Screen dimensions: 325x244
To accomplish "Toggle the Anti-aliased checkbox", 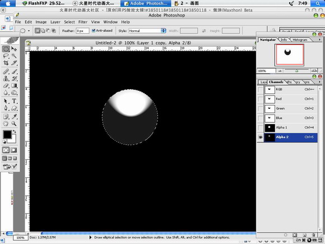I will (x=94, y=30).
